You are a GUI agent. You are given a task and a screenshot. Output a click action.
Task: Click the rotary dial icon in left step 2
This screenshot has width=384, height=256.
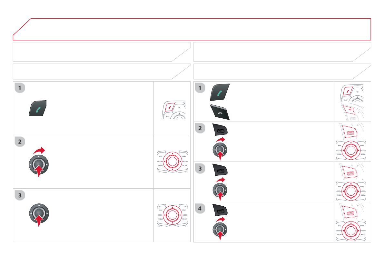(x=38, y=164)
